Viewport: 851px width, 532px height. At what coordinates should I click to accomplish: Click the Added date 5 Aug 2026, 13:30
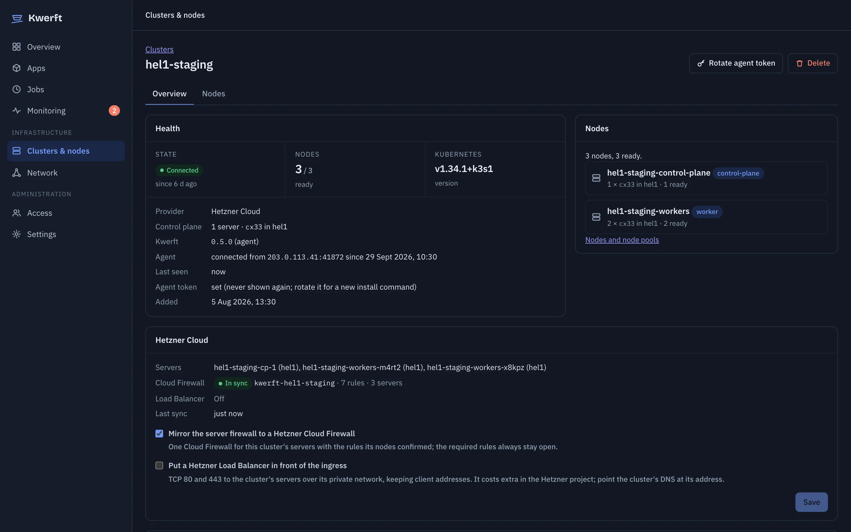tap(243, 302)
